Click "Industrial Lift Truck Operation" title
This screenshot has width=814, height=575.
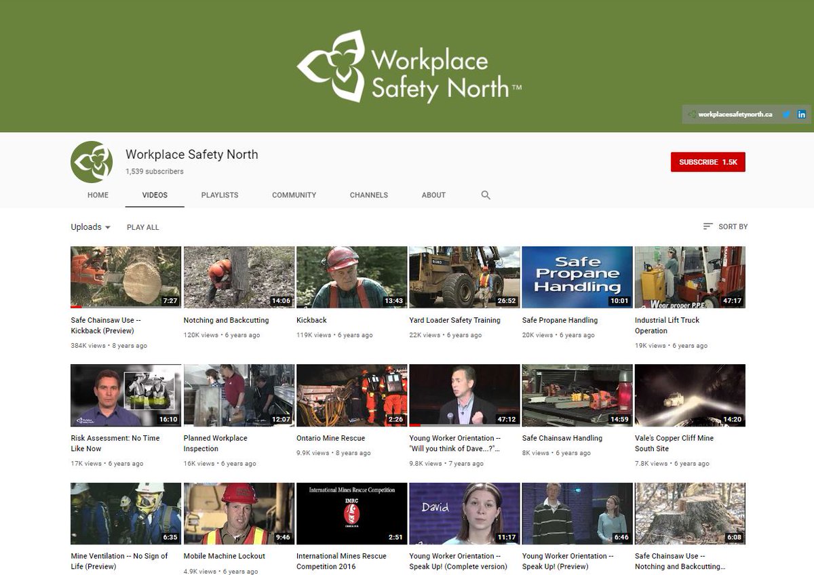(x=667, y=325)
